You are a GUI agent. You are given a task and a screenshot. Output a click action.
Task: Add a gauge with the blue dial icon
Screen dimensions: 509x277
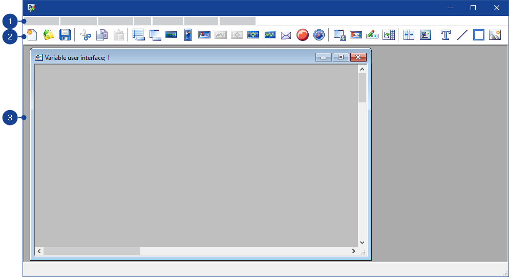tap(319, 35)
